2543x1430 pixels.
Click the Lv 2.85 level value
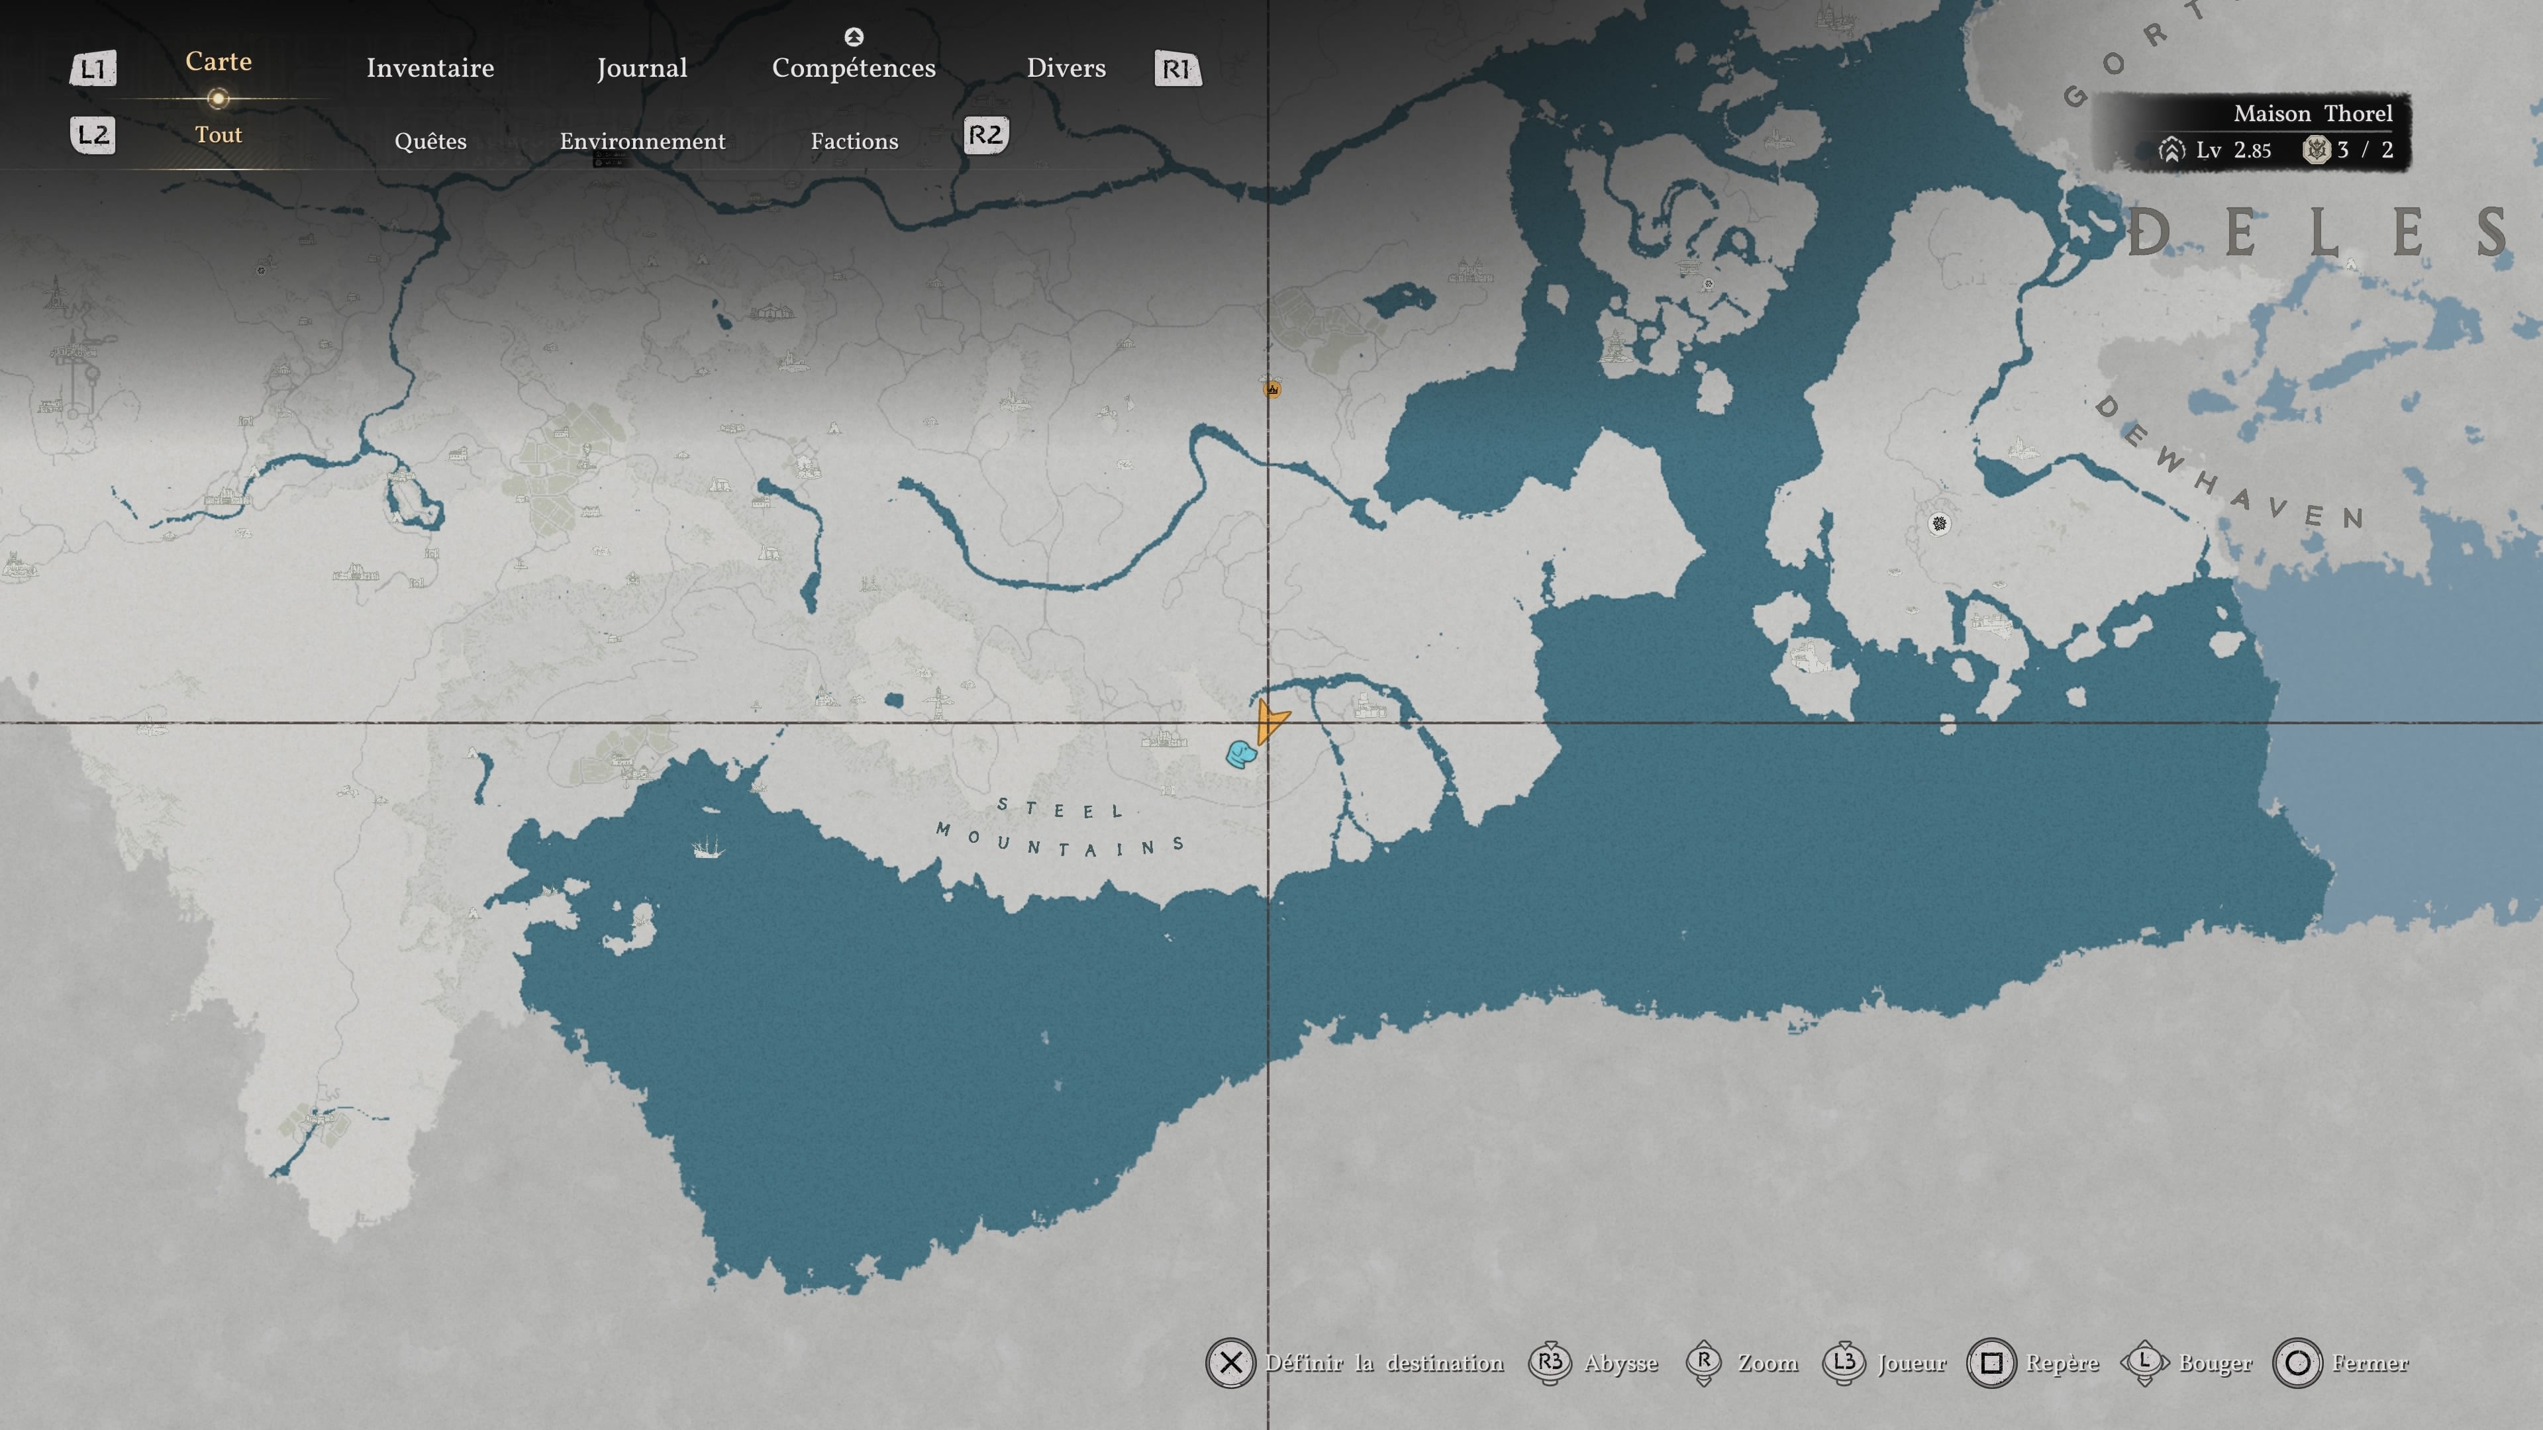[2233, 150]
